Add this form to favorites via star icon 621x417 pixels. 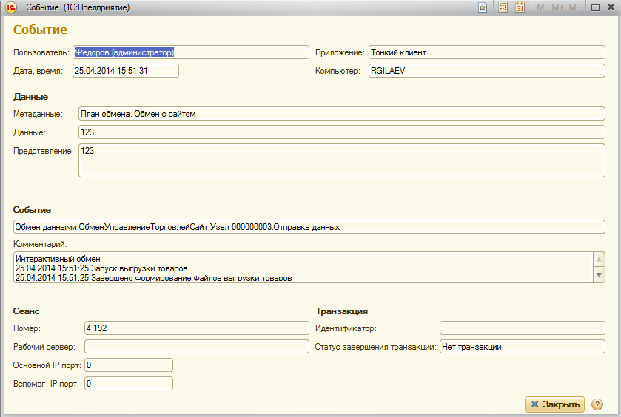pos(483,7)
